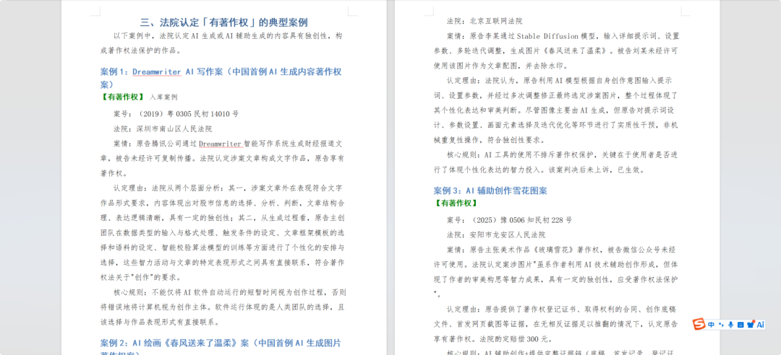Open the skin shirt icon on the IME bar

[751, 325]
